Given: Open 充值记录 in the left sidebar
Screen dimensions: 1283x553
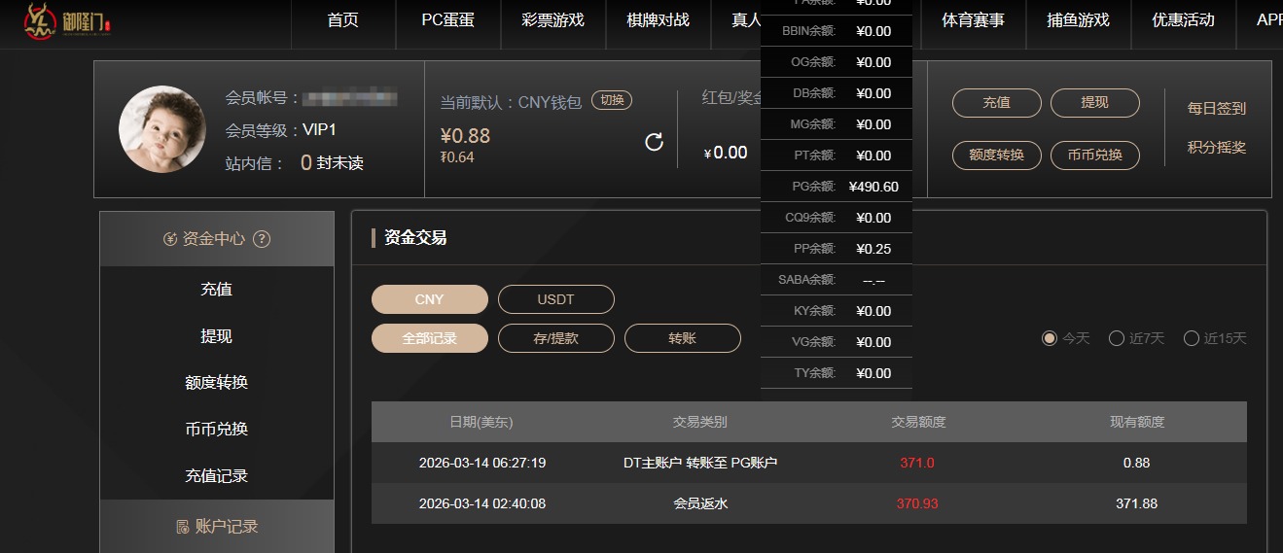Looking at the screenshot, I should pos(217,476).
